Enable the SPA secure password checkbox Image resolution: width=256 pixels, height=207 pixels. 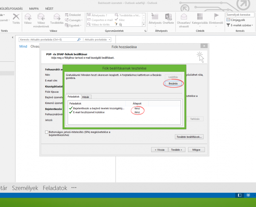46,132
